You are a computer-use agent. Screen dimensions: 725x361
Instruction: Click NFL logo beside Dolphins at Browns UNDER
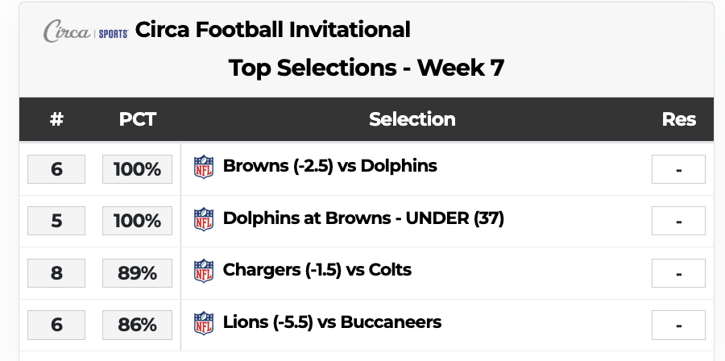point(204,219)
